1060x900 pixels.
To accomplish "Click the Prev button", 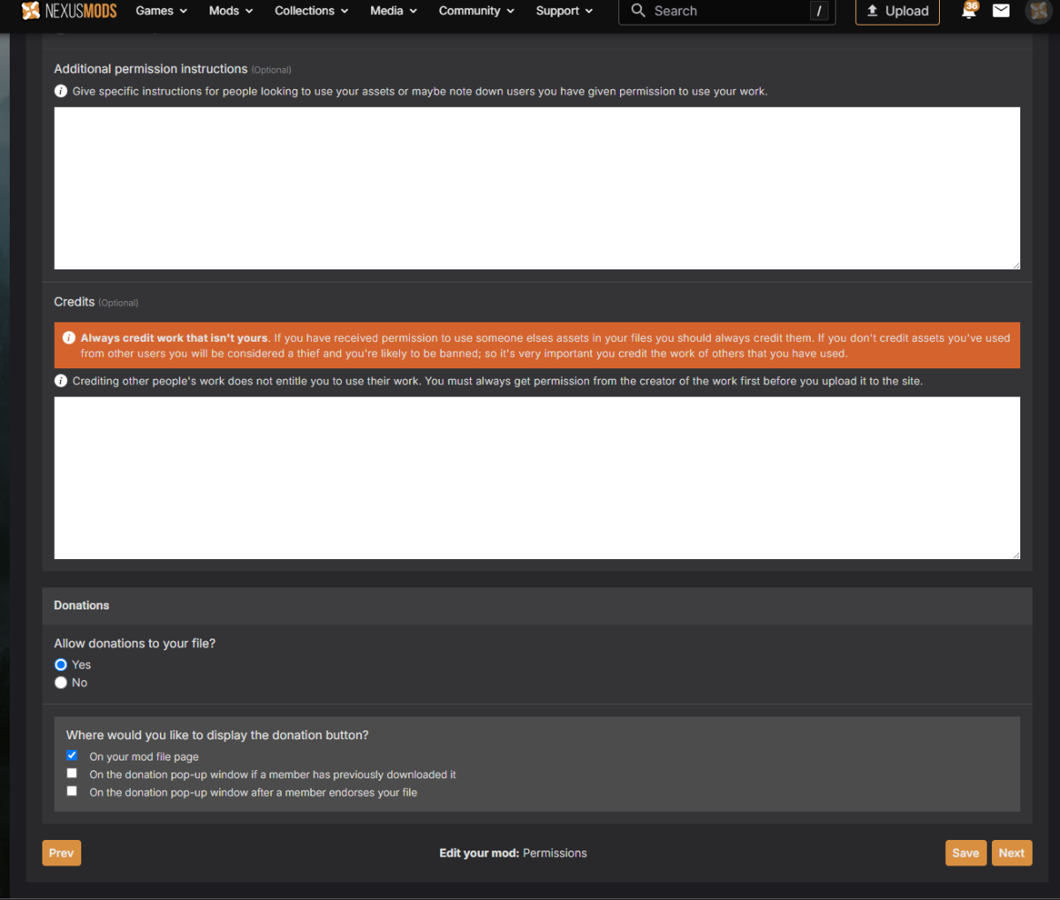I will (62, 852).
